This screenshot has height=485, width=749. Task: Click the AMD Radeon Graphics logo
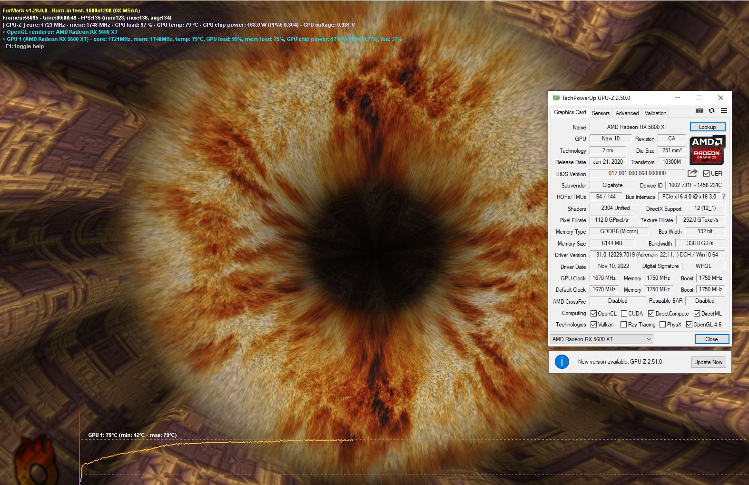coord(707,150)
